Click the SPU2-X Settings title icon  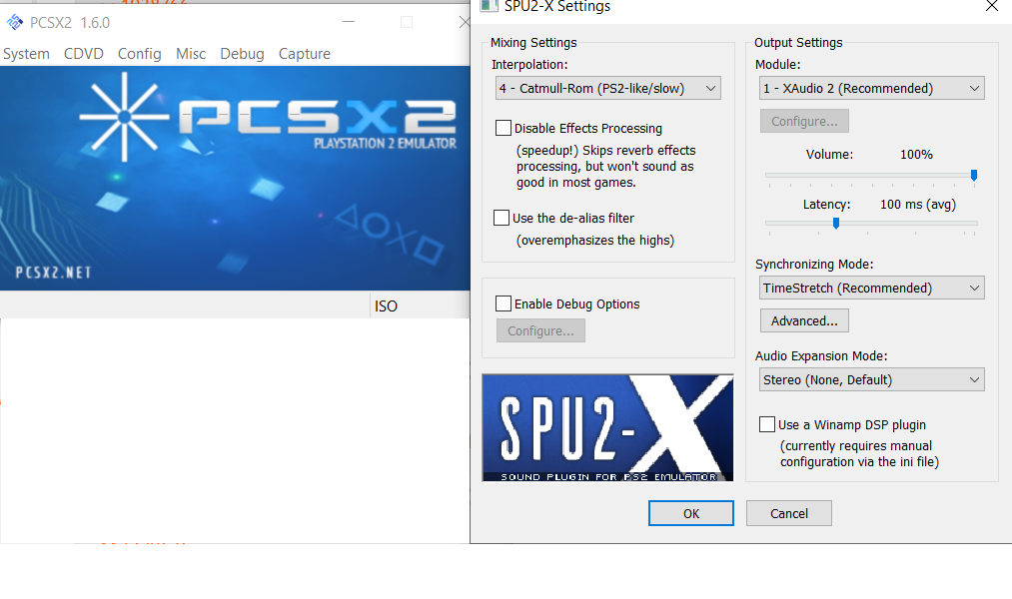coord(489,6)
